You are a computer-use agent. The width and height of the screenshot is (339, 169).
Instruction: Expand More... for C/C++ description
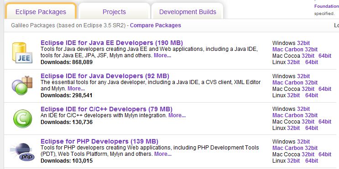pos(177,115)
